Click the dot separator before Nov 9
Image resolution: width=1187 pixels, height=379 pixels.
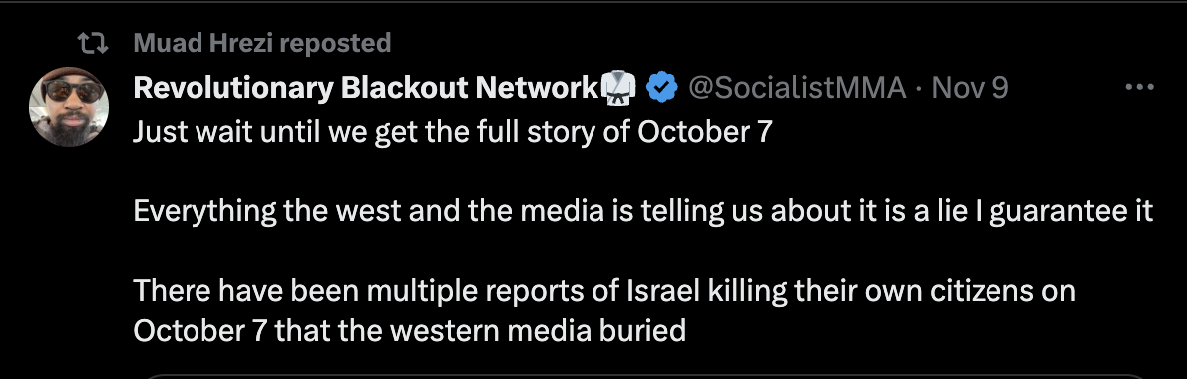[919, 90]
